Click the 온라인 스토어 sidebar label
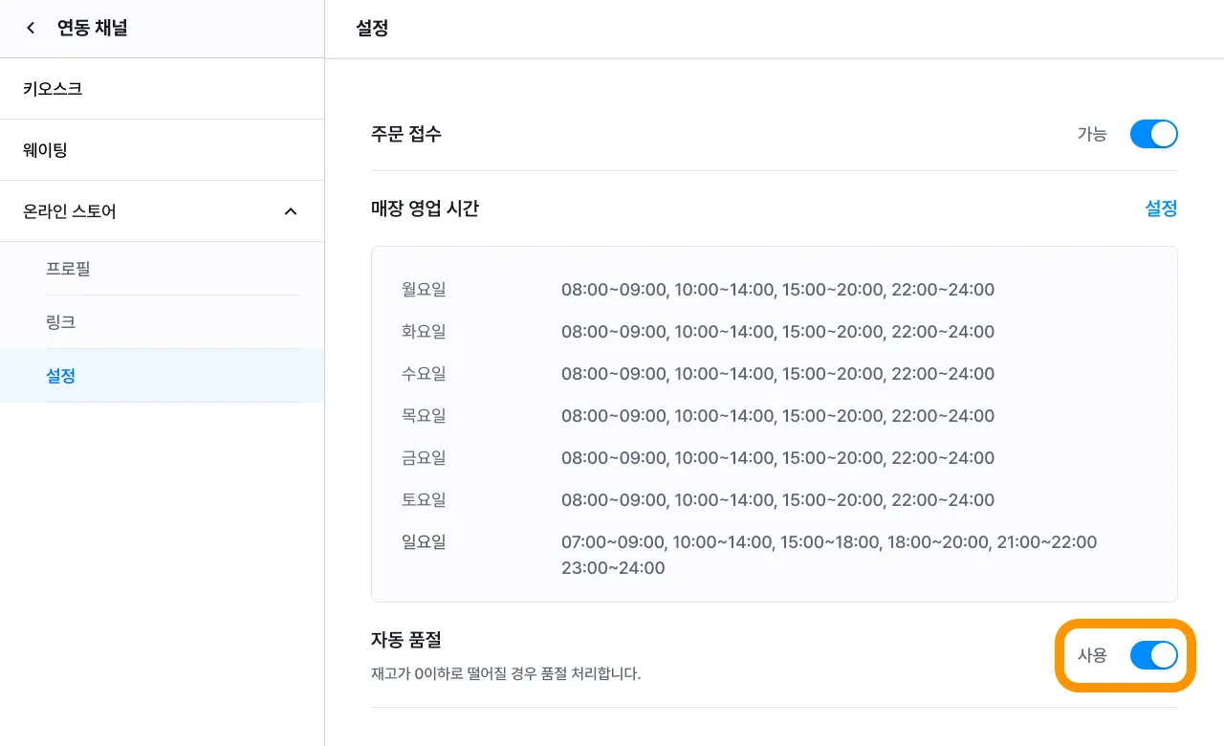The width and height of the screenshot is (1224, 746). (70, 211)
